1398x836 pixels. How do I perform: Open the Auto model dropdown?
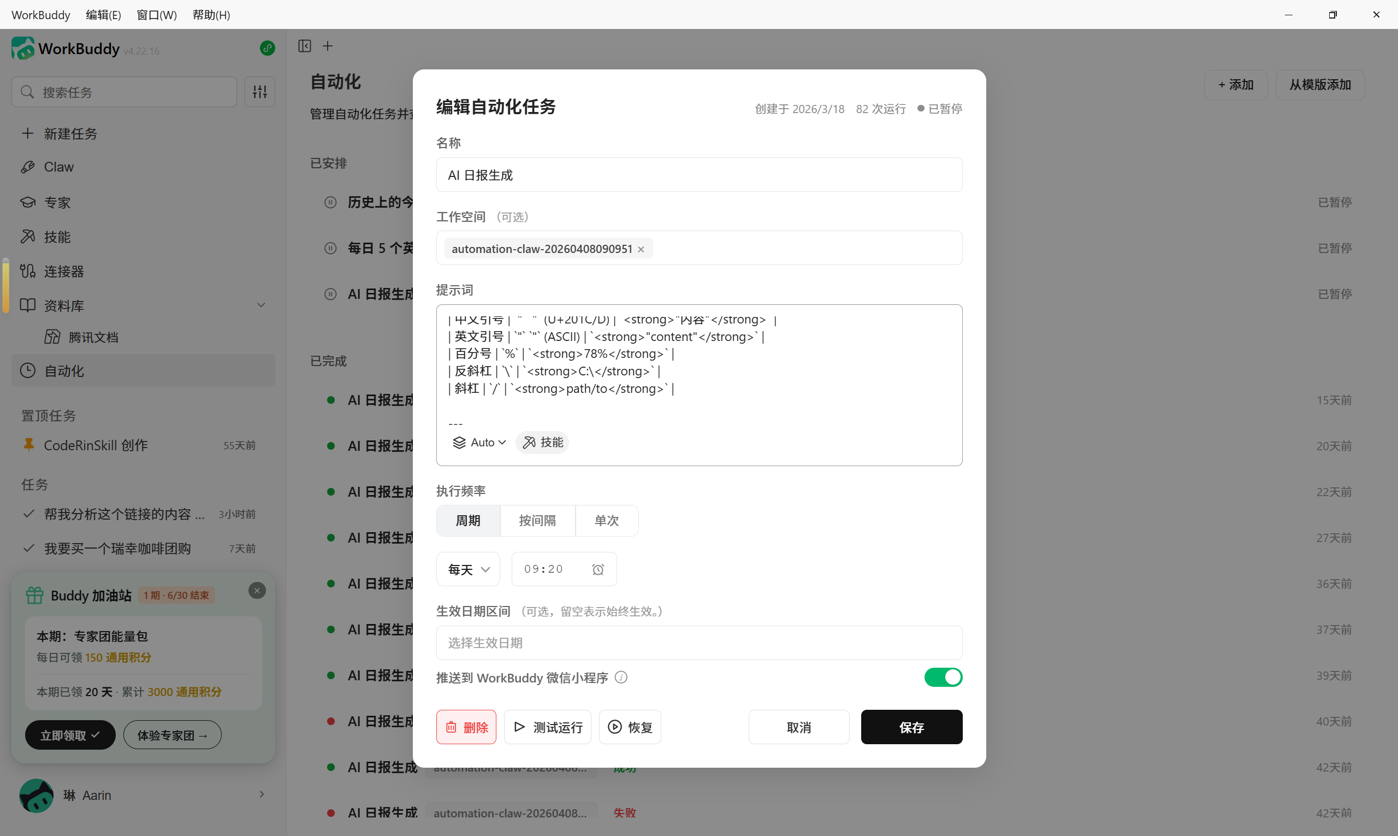pos(479,442)
